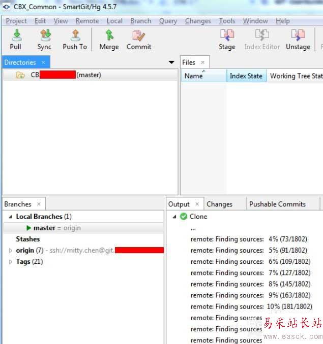This screenshot has height=344, width=323.
Task: Click the SmartGit app icon in title bar
Action: pos(7,7)
